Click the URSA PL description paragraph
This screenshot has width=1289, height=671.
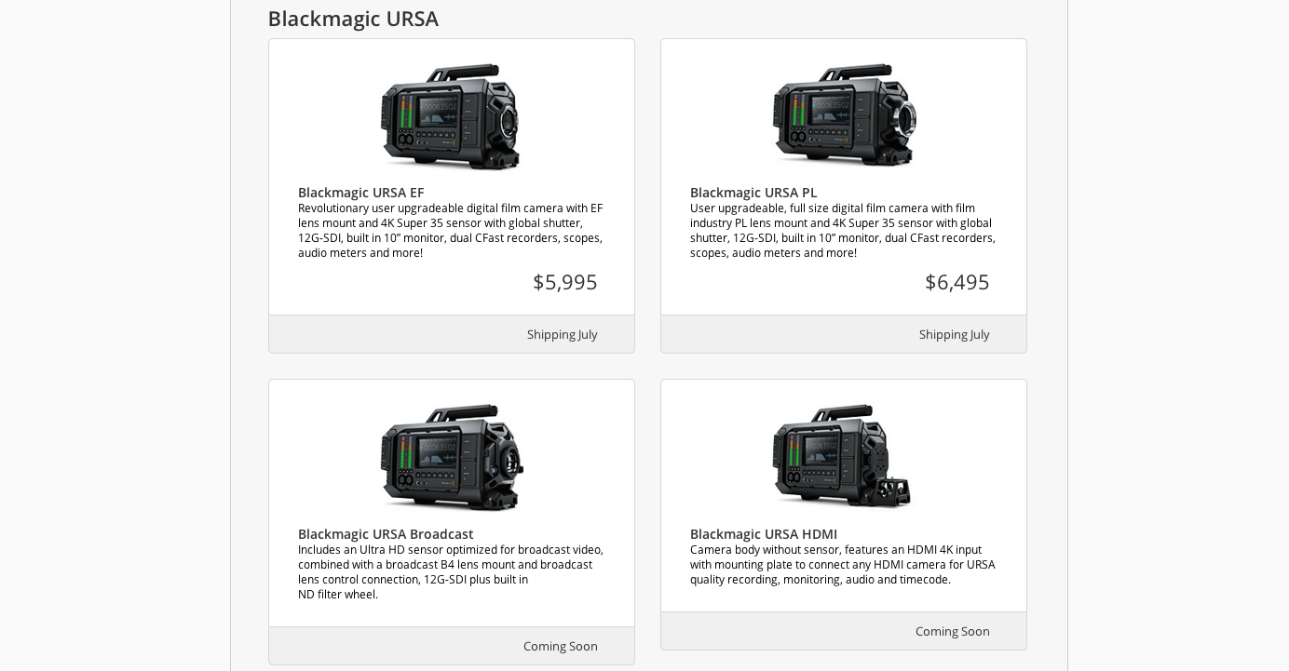(x=843, y=231)
